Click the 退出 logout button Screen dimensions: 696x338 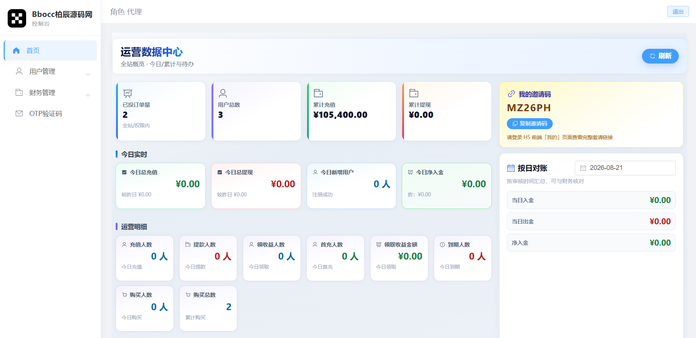(x=678, y=11)
